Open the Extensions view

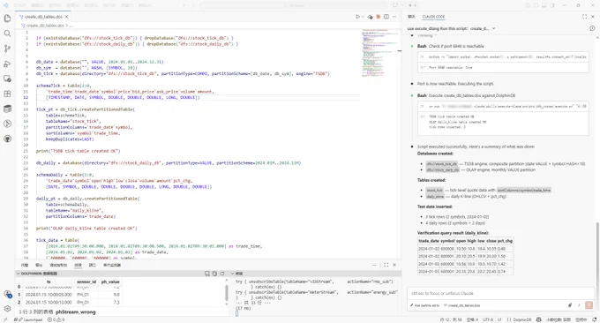point(7,94)
